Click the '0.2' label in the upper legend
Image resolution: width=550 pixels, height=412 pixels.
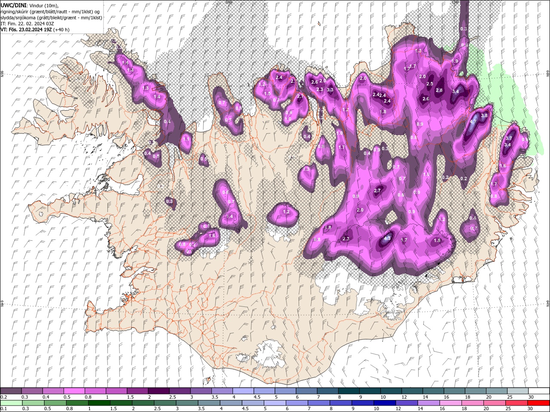point(4,397)
